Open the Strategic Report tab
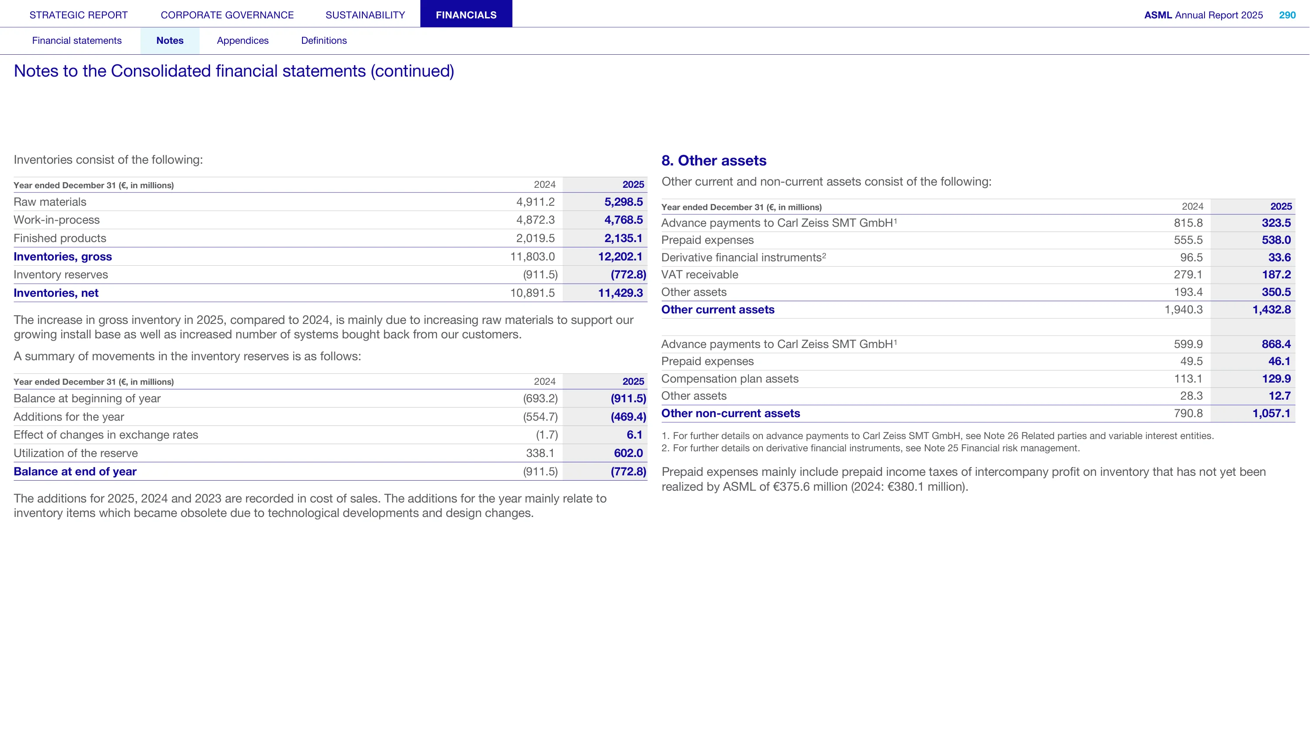 pyautogui.click(x=78, y=15)
